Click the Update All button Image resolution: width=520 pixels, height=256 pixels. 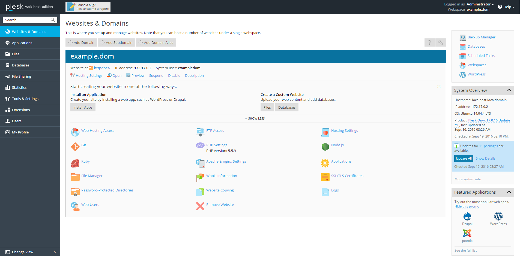pos(464,159)
